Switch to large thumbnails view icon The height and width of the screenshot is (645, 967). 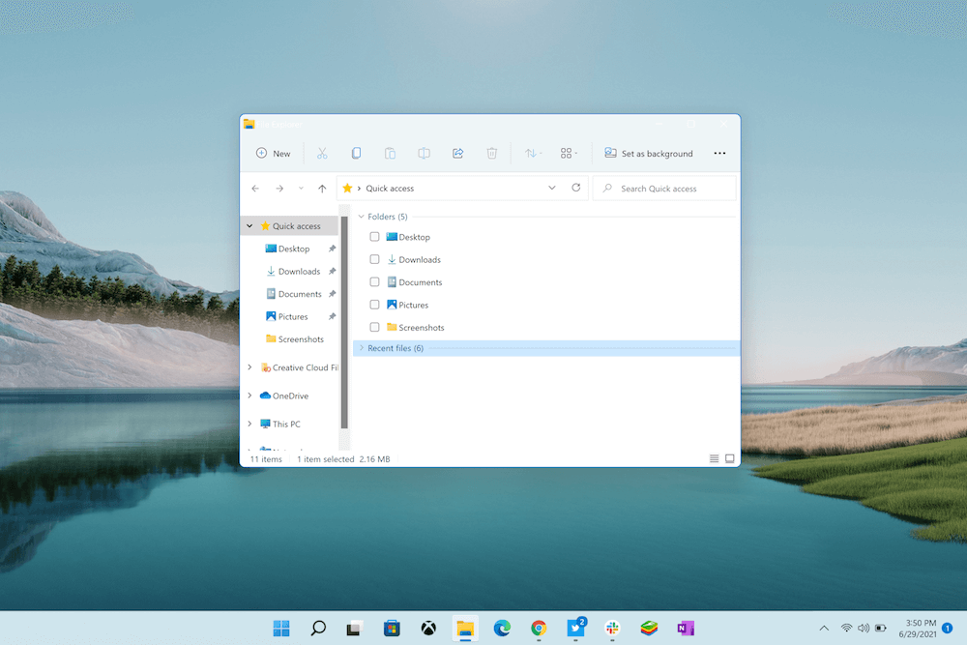730,458
